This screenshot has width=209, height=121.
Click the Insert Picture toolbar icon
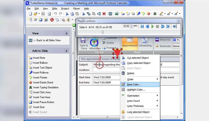[x=116, y=13]
